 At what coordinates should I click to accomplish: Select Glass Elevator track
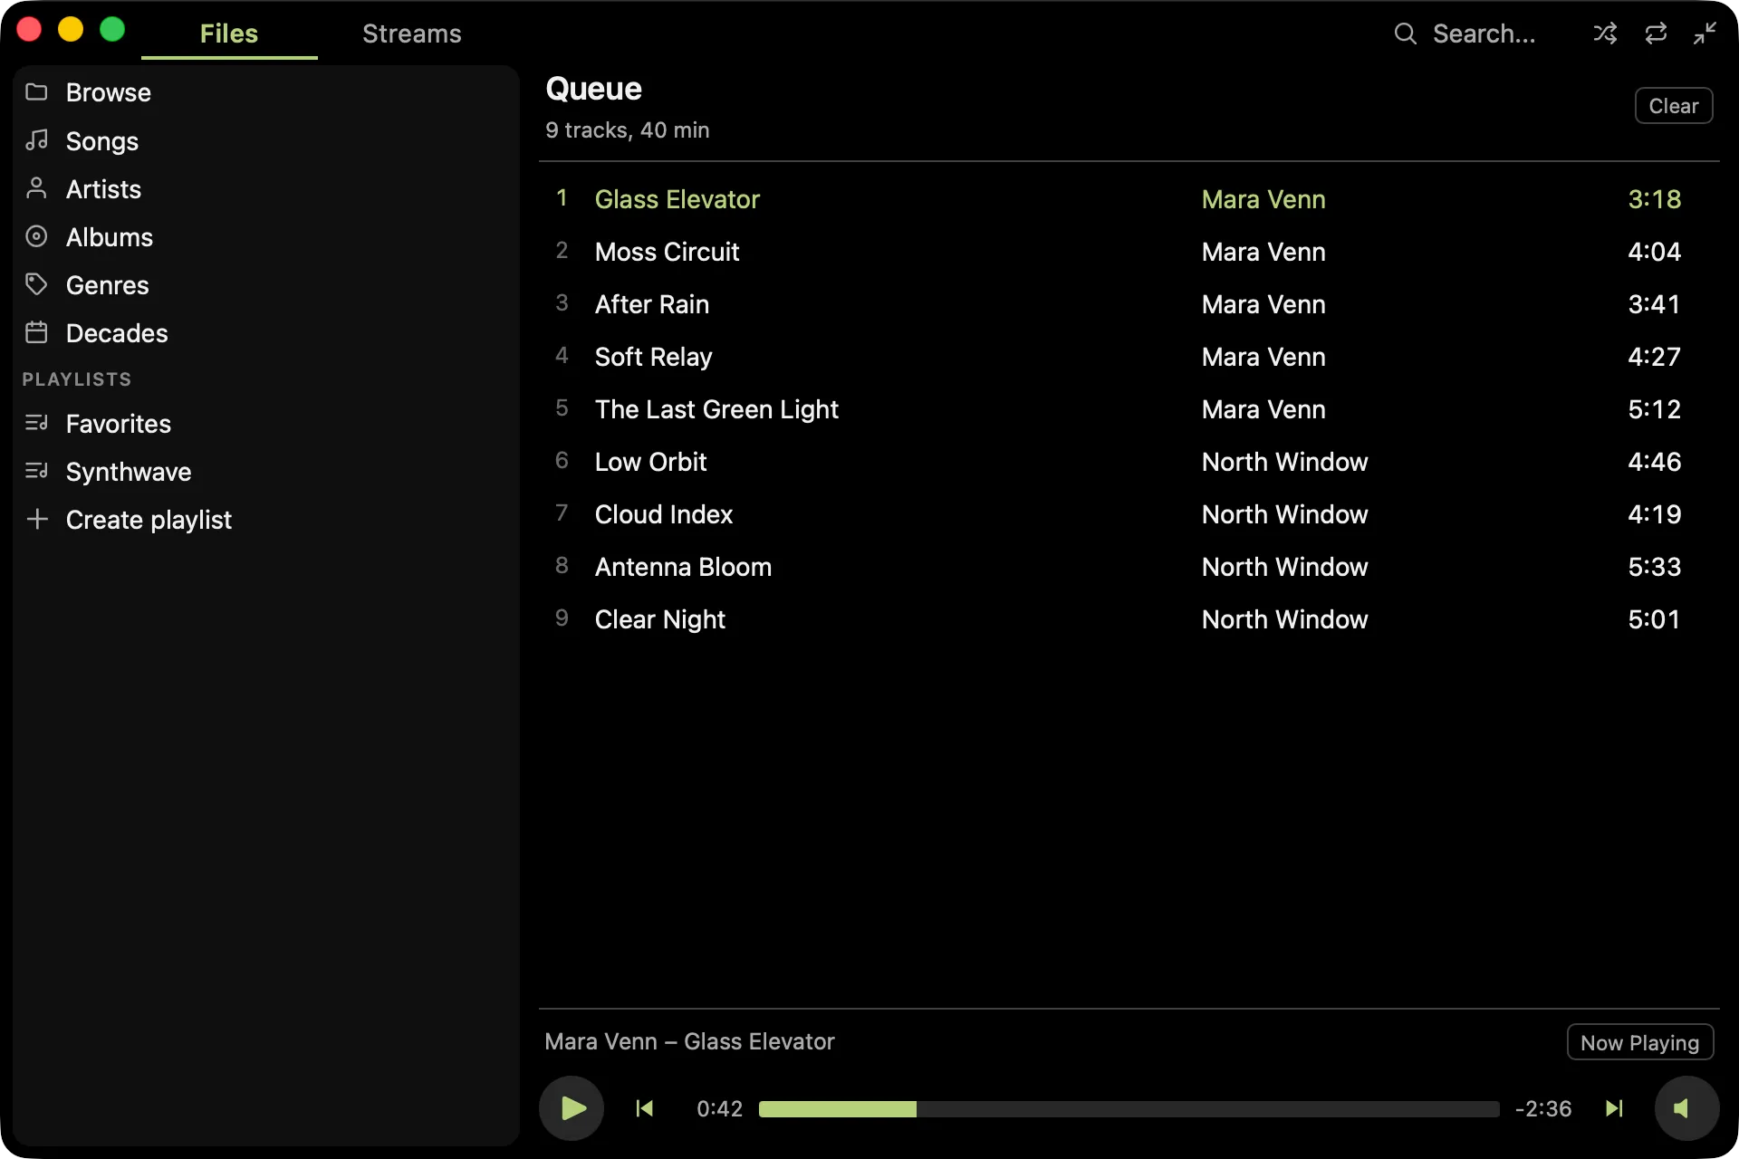(1129, 199)
